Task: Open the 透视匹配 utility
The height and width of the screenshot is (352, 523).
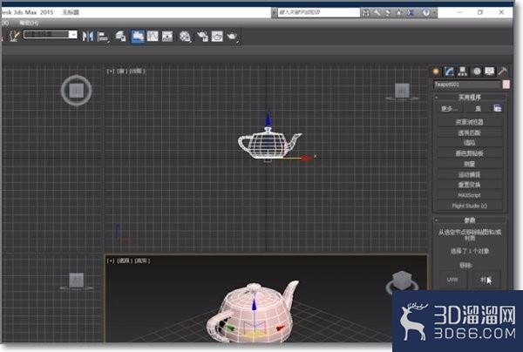Action: (470, 132)
